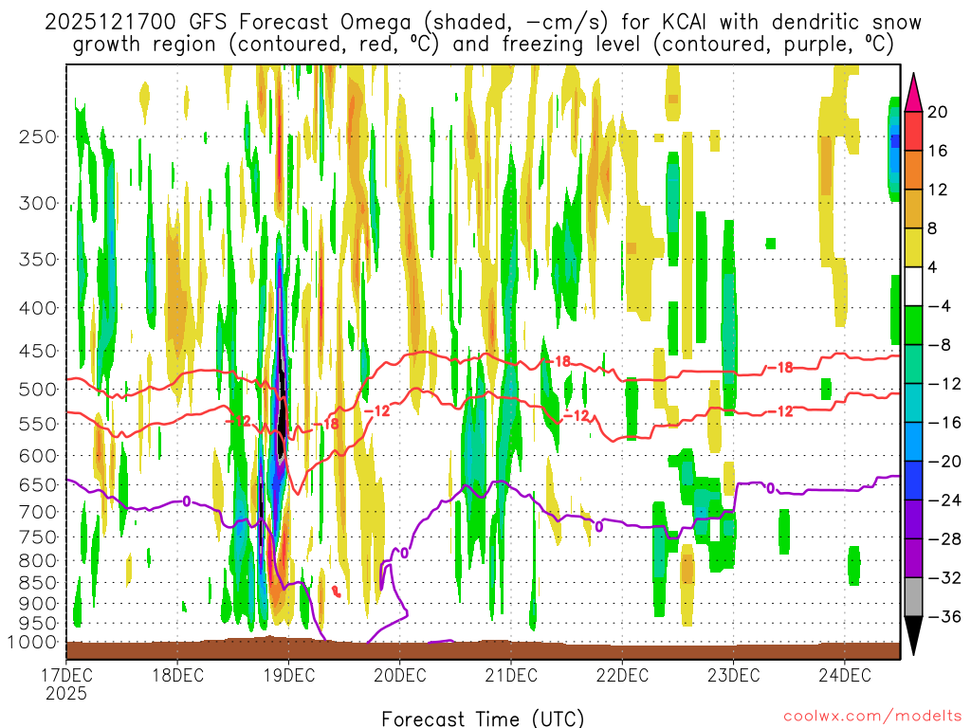Click the green color bar segment between -8 and -4

click(x=913, y=325)
